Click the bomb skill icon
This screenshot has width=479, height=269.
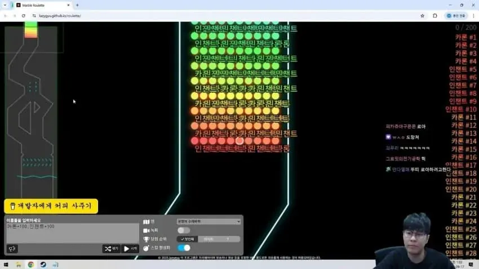[x=147, y=248]
